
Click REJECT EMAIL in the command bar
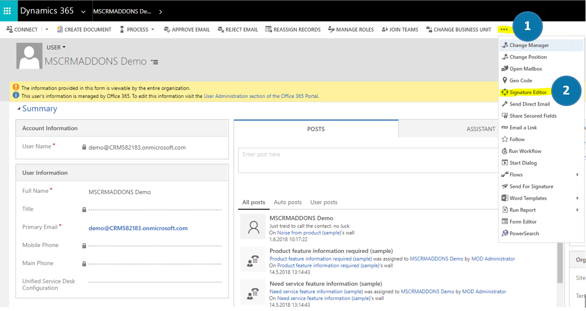coord(238,30)
